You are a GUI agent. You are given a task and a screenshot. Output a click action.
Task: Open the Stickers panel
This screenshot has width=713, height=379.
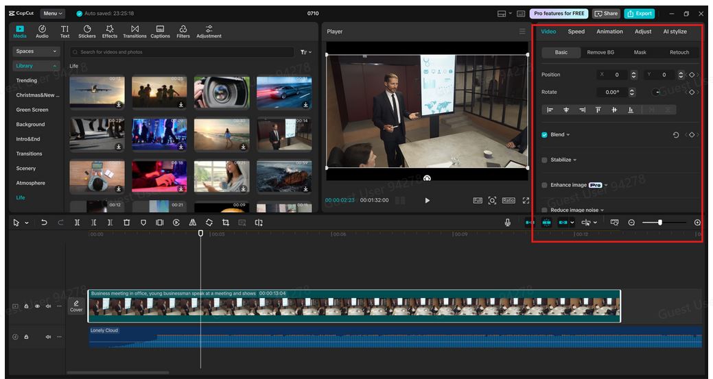pos(87,32)
